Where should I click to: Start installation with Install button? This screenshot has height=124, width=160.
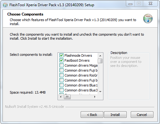115,115
